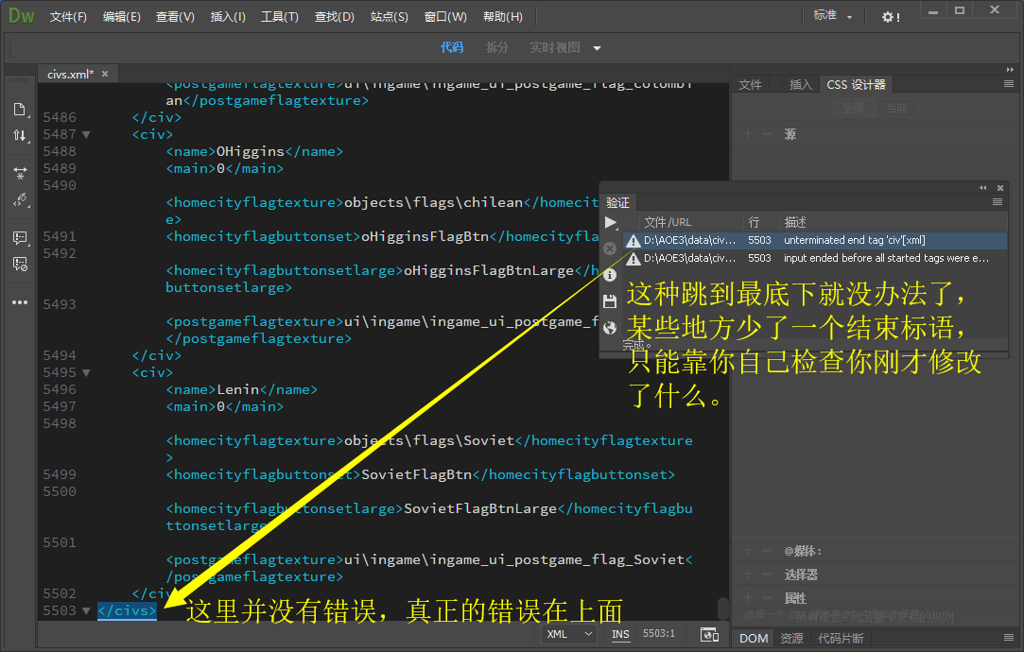This screenshot has width=1024, height=652.
Task: Save the validation report with disk icon
Action: click(x=610, y=300)
